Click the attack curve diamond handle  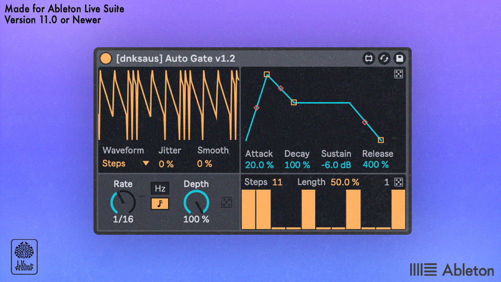(x=256, y=108)
